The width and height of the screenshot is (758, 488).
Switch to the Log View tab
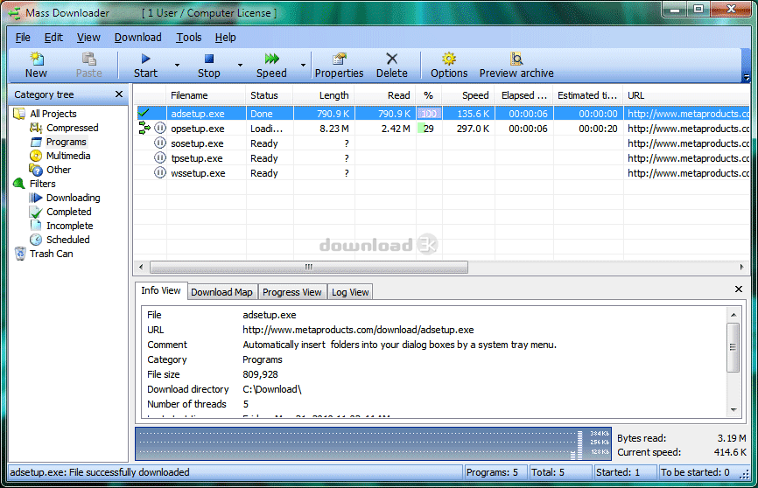(350, 292)
